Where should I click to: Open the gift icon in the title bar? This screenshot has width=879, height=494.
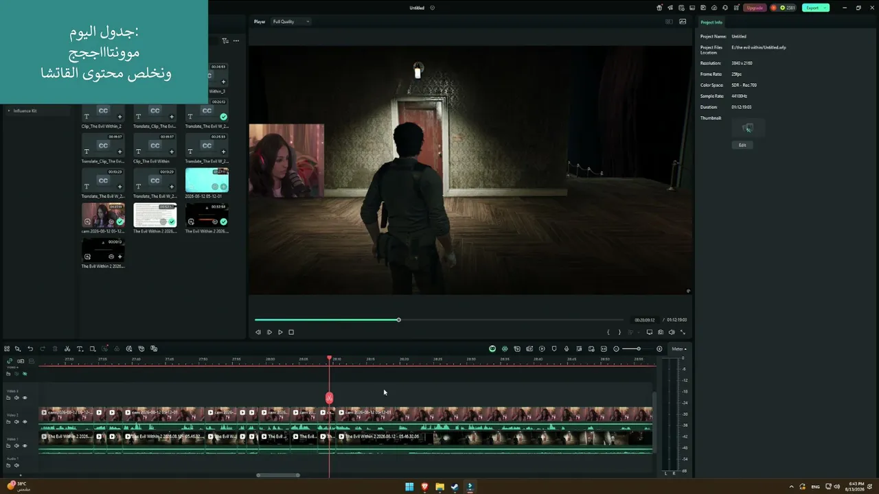coord(659,8)
